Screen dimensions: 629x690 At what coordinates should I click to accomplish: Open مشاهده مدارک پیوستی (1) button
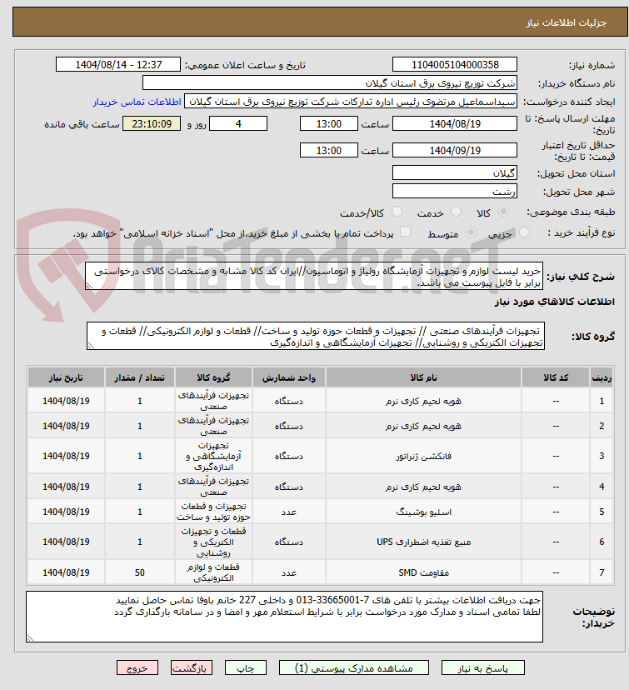(x=353, y=668)
